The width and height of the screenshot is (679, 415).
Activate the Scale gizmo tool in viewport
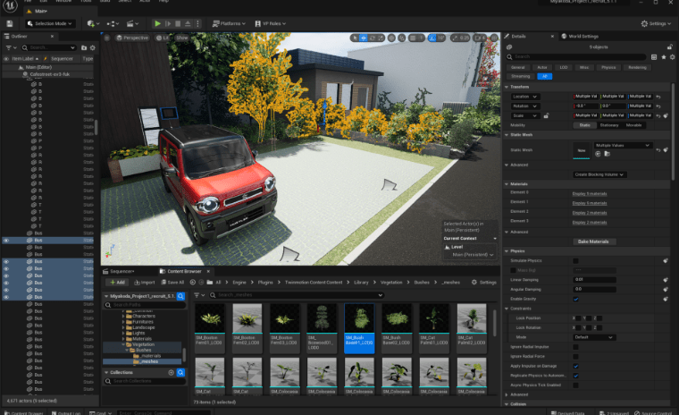coord(381,38)
